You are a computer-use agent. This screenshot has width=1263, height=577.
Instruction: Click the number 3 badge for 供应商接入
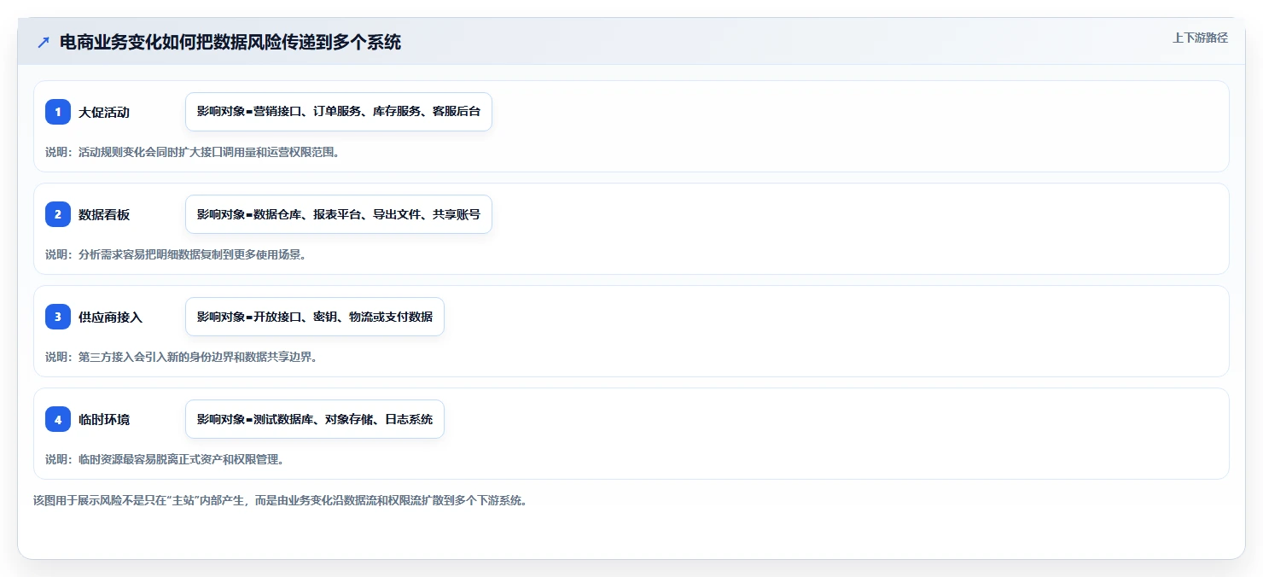tap(58, 317)
